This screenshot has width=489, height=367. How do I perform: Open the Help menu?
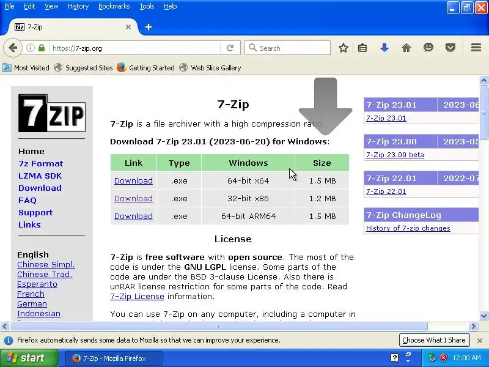(x=171, y=6)
